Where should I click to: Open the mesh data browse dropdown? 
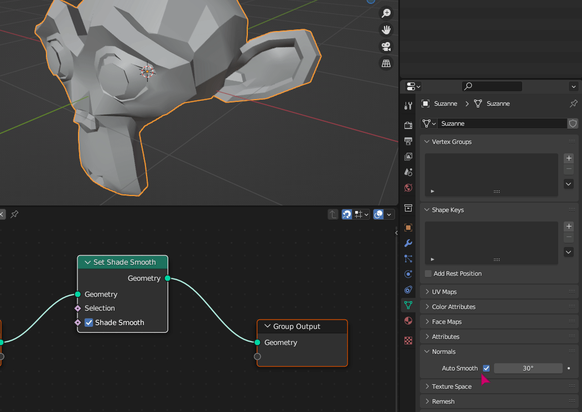coord(429,123)
